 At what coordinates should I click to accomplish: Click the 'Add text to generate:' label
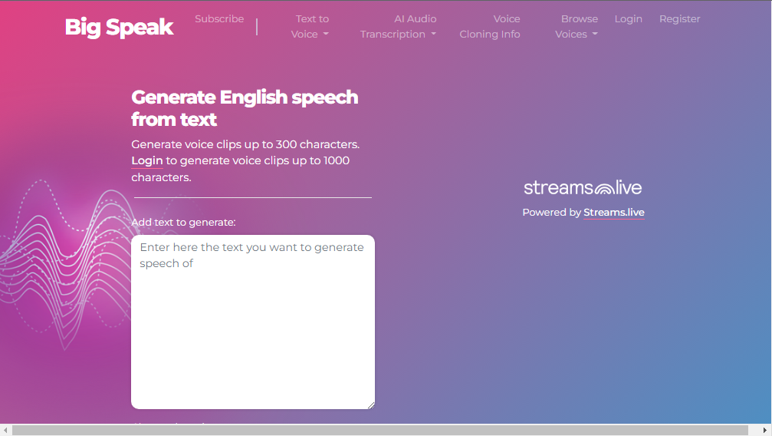point(183,223)
